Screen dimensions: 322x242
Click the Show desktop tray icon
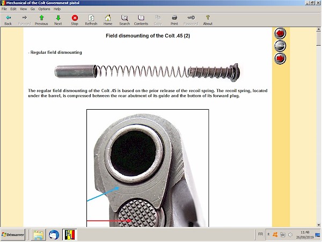(x=318, y=234)
